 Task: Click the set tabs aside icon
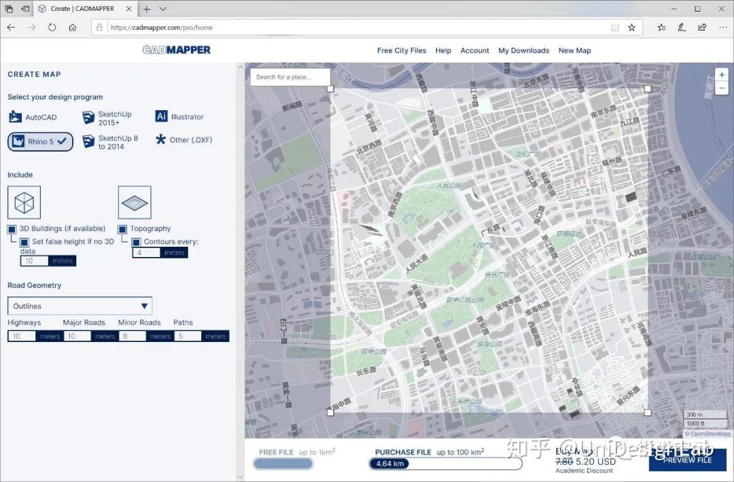[25, 8]
